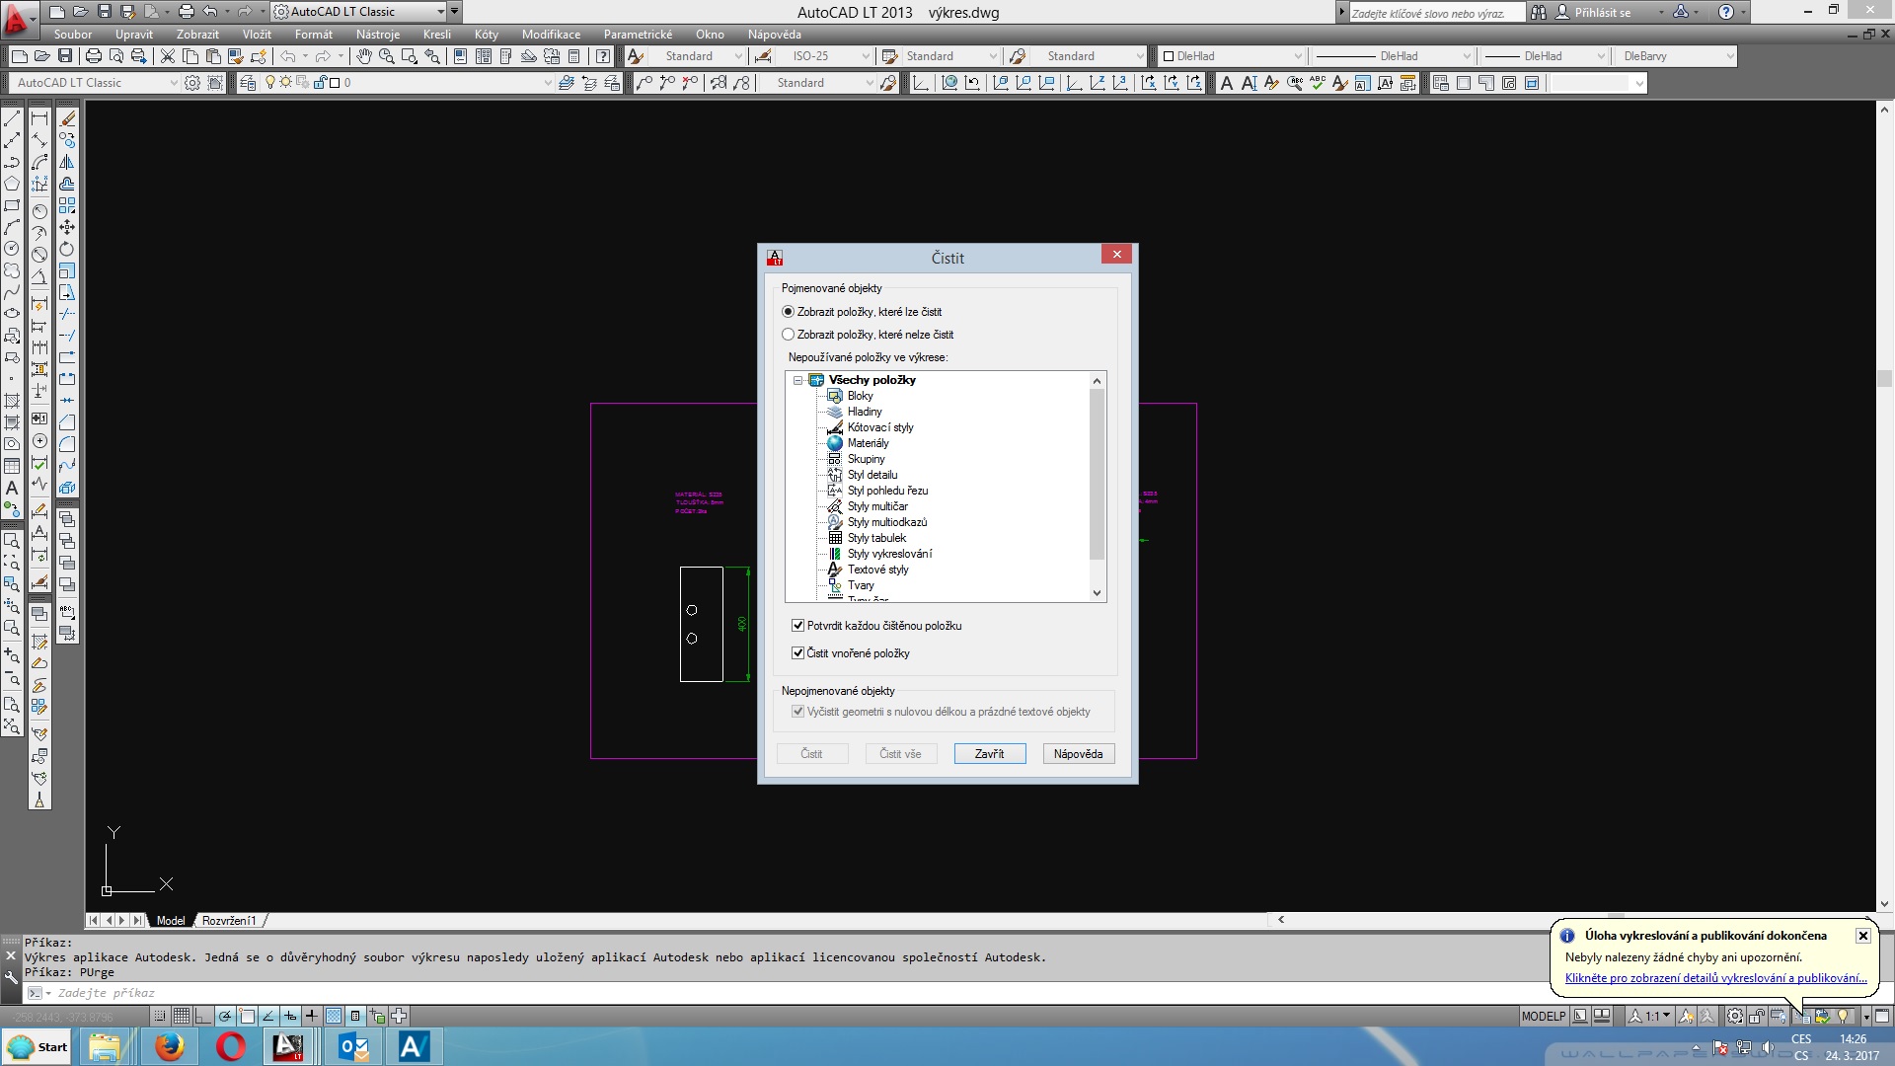Switch to the Rozvržení1 layout tab

(x=229, y=921)
